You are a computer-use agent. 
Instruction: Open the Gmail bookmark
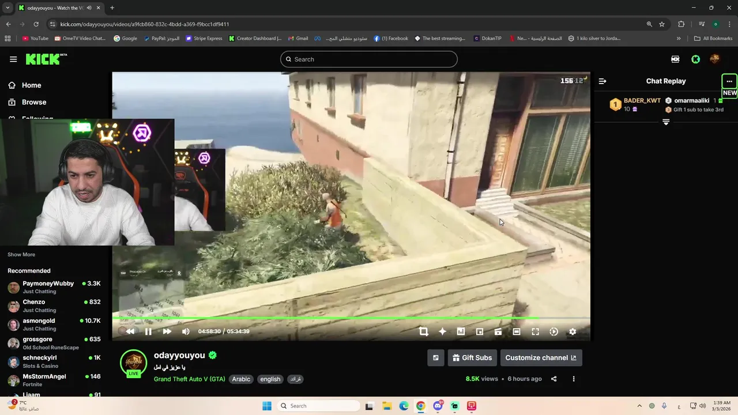pyautogui.click(x=298, y=39)
